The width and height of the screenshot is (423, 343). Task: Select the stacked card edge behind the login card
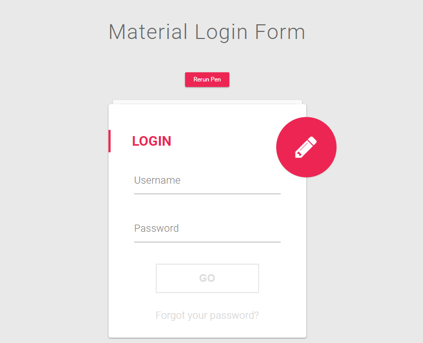[207, 102]
